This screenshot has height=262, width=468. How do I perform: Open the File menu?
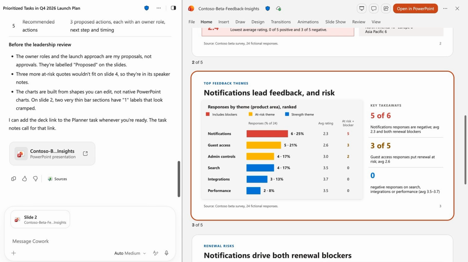coord(191,22)
